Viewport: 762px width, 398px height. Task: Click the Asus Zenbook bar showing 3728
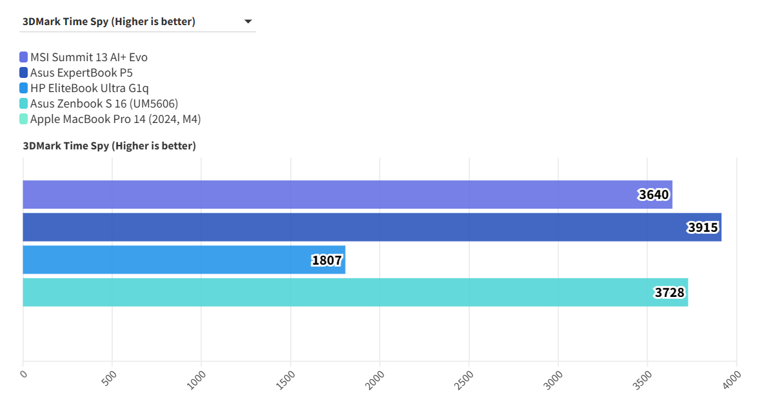pyautogui.click(x=322, y=292)
